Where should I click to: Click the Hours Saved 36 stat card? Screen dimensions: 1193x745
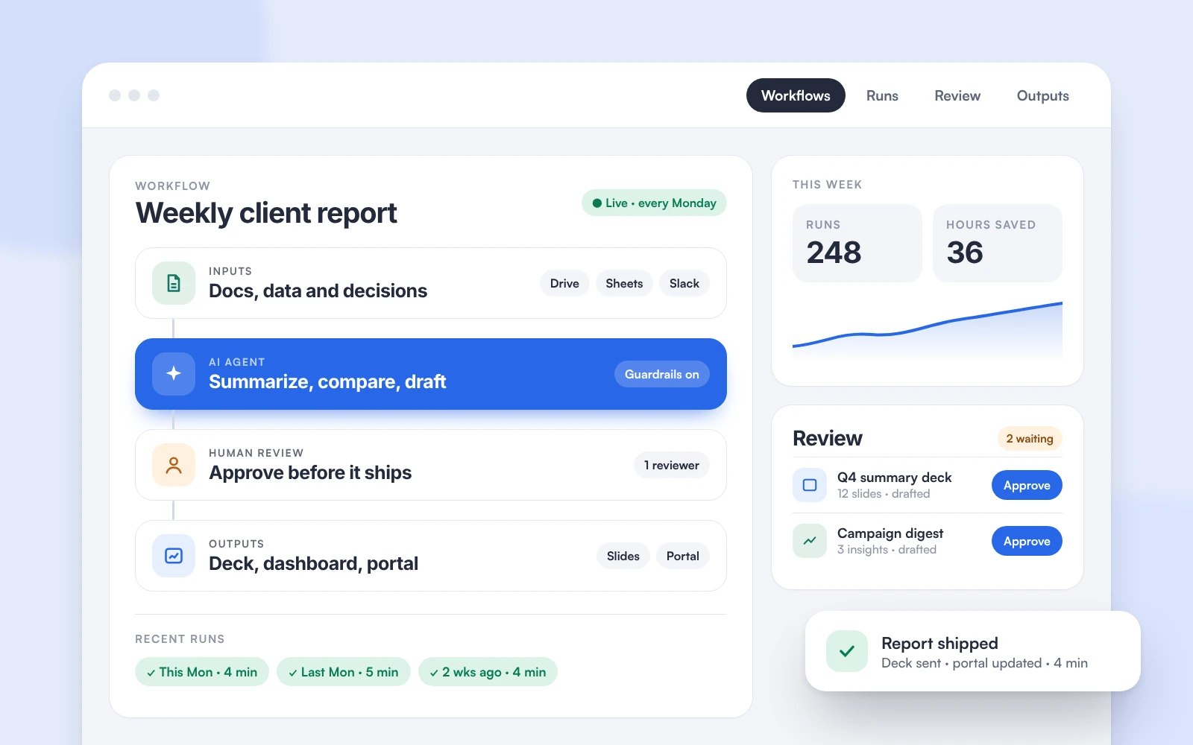[998, 243]
